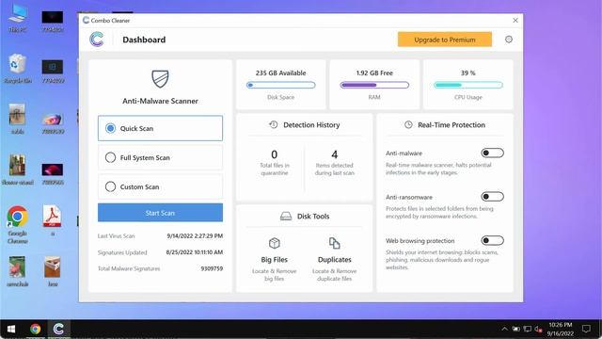Click items detected during last scan count

[335, 154]
